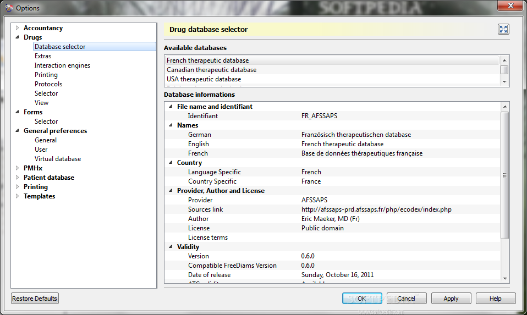Click Database informations scrollbar thumb
This screenshot has height=315, width=527.
504,175
